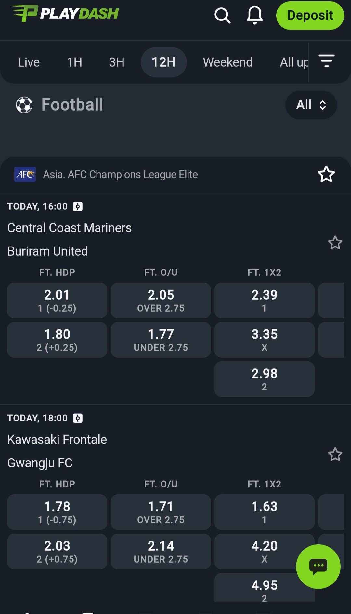Open notifications bell icon
This screenshot has width=351, height=614.
click(x=255, y=15)
